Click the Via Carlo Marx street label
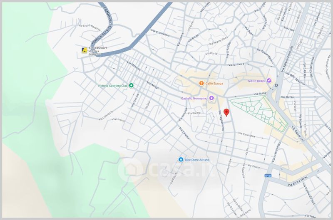This screenshot has width=333, height=220. pos(247,134)
